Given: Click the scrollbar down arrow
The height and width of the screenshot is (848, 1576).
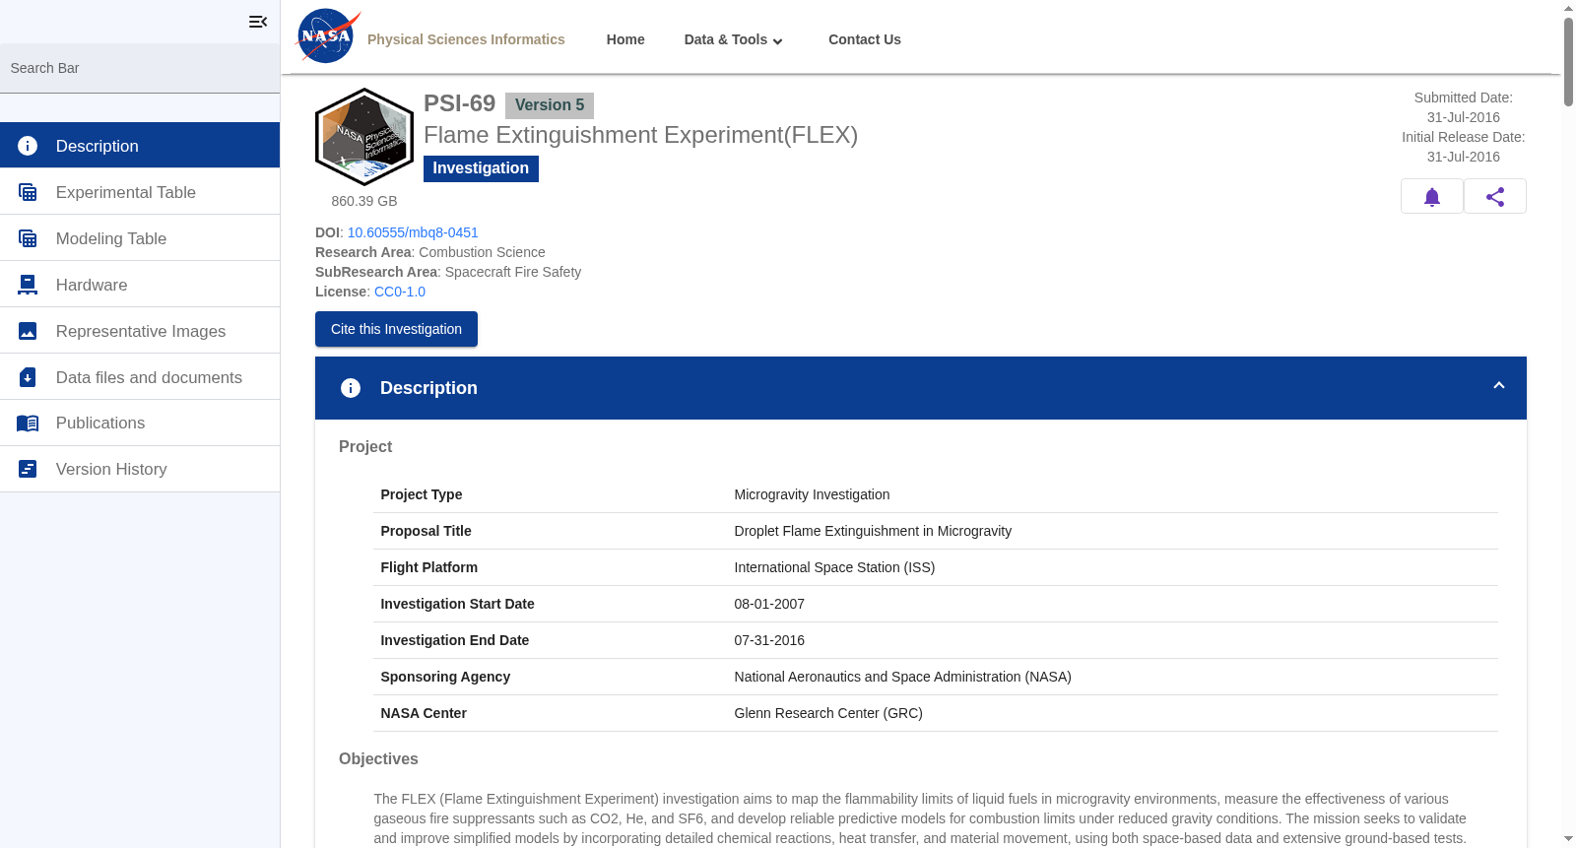Looking at the screenshot, I should [1568, 839].
